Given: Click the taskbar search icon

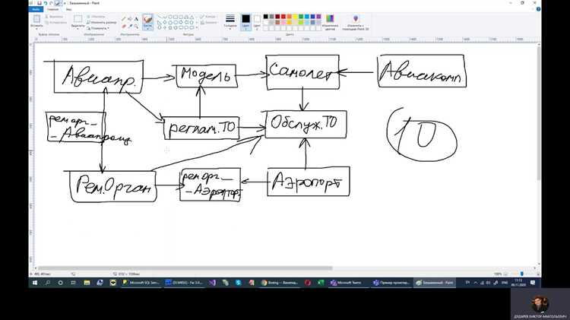Looking at the screenshot, I should pos(48,283).
